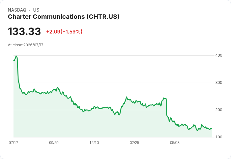Select the 07/17 date axis label
Screen dimensions: 231x159
[13, 142]
